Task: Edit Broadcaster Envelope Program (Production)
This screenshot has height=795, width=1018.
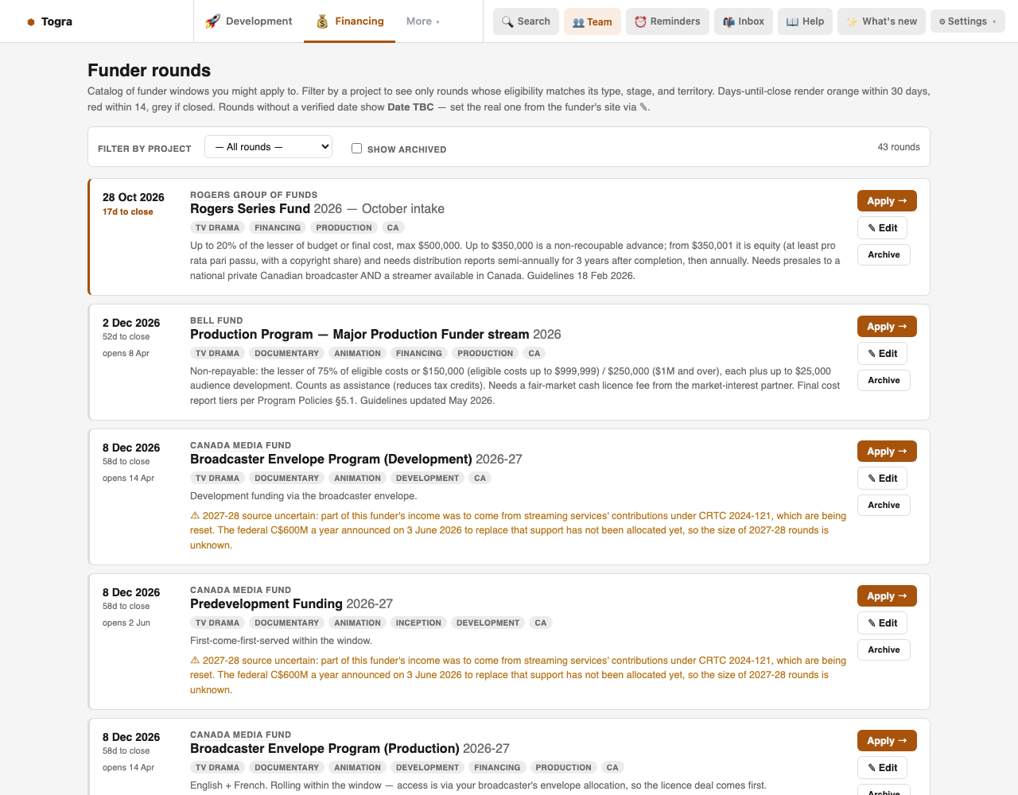Action: 883,768
